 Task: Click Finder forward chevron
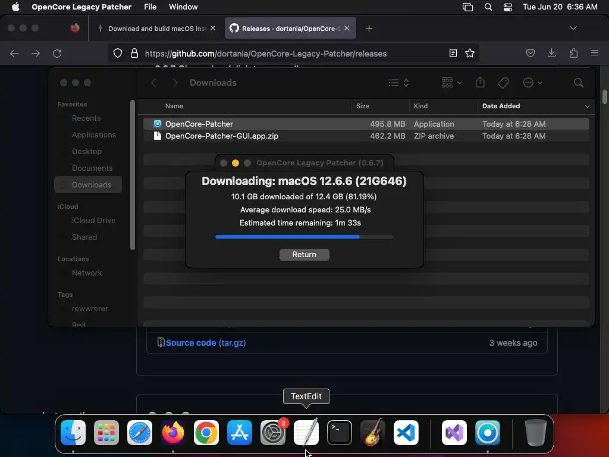tap(175, 83)
